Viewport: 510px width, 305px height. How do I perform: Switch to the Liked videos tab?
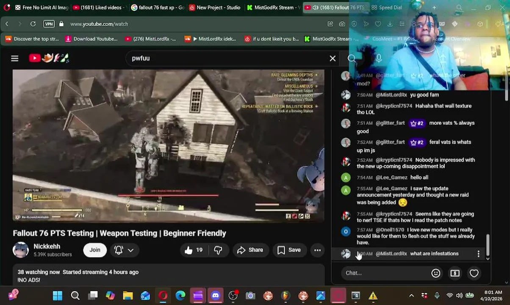[98, 7]
